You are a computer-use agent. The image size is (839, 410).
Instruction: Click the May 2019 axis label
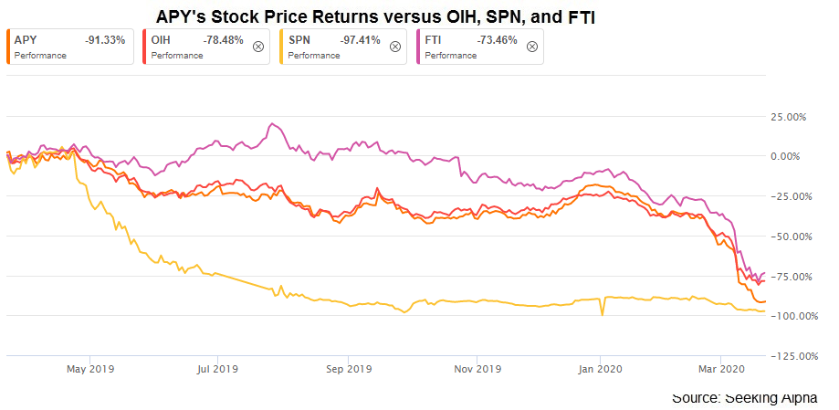point(89,369)
